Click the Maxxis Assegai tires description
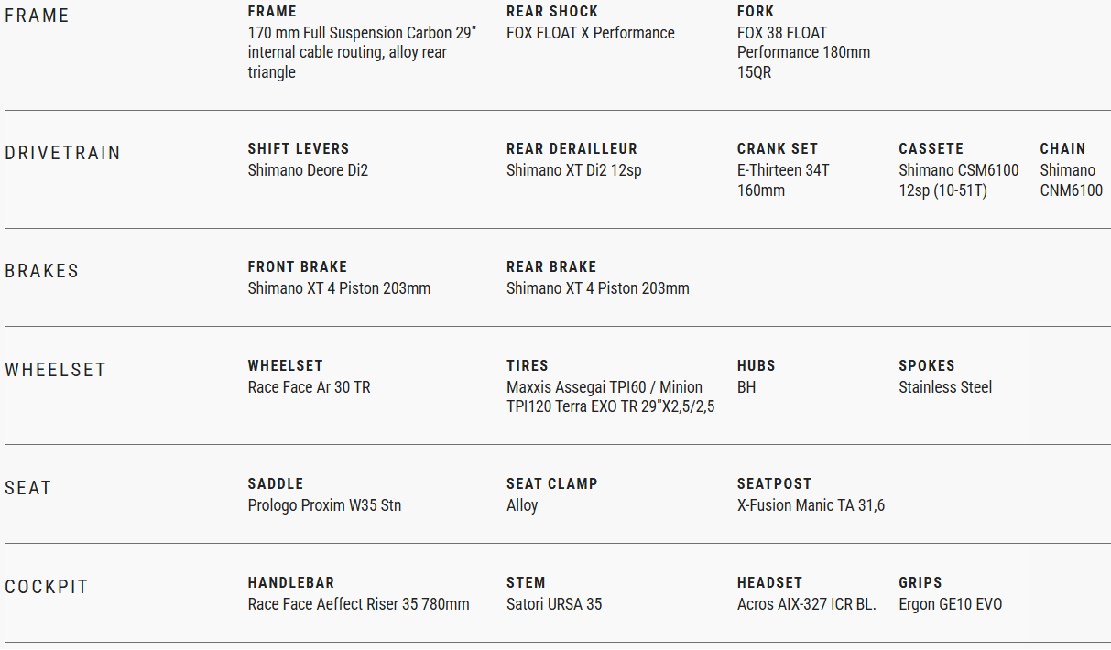 (610, 397)
